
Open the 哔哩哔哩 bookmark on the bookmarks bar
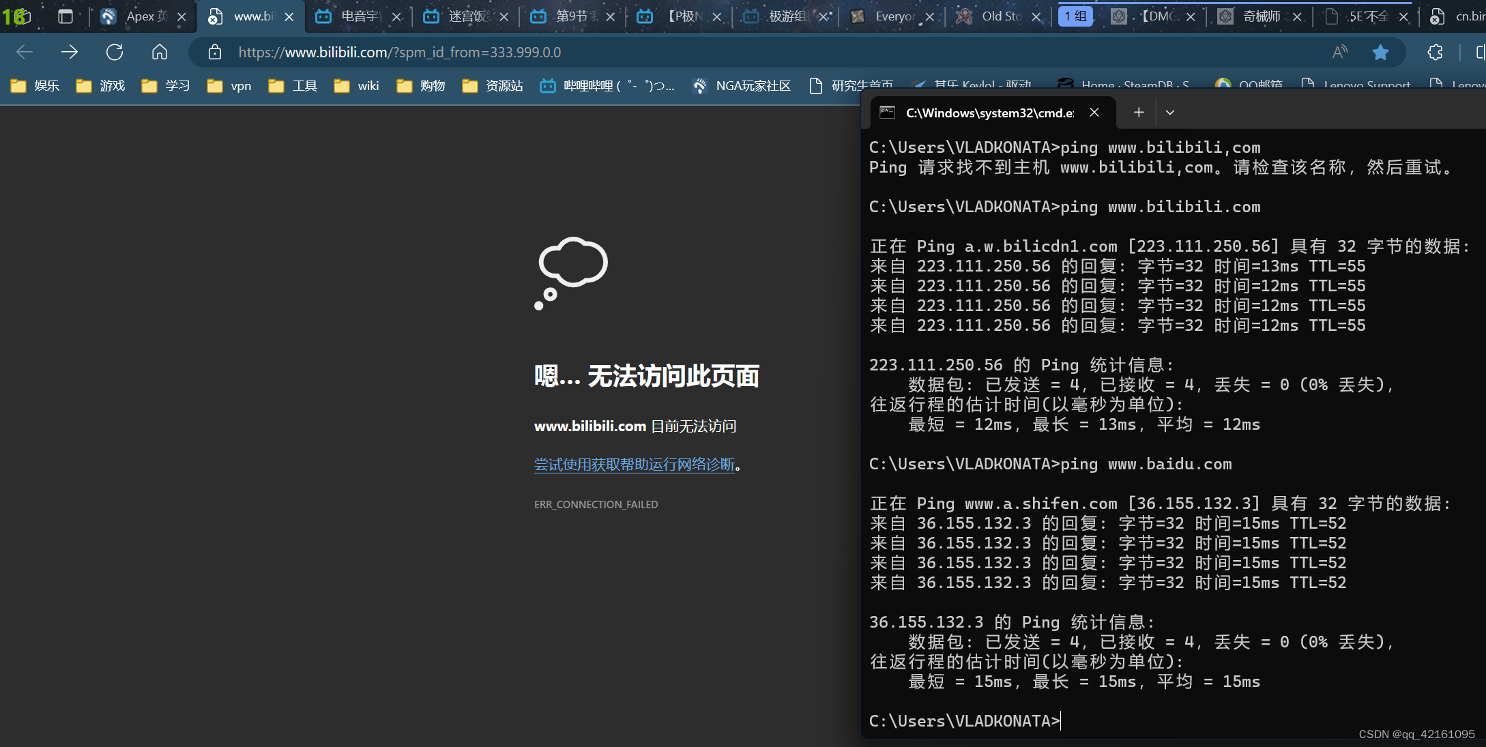tap(606, 85)
